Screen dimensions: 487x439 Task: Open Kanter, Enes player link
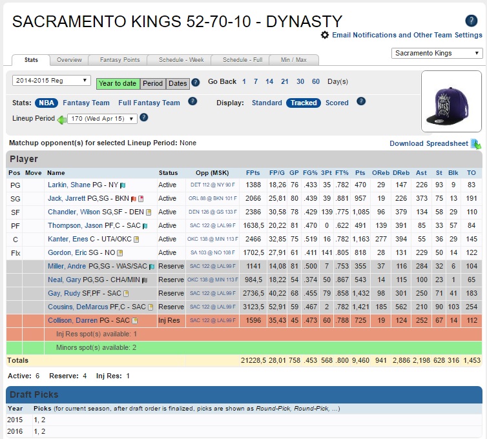tap(68, 239)
